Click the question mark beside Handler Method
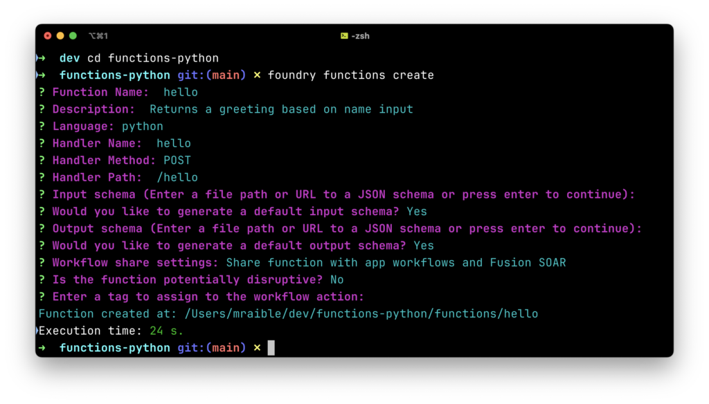 click(x=42, y=160)
